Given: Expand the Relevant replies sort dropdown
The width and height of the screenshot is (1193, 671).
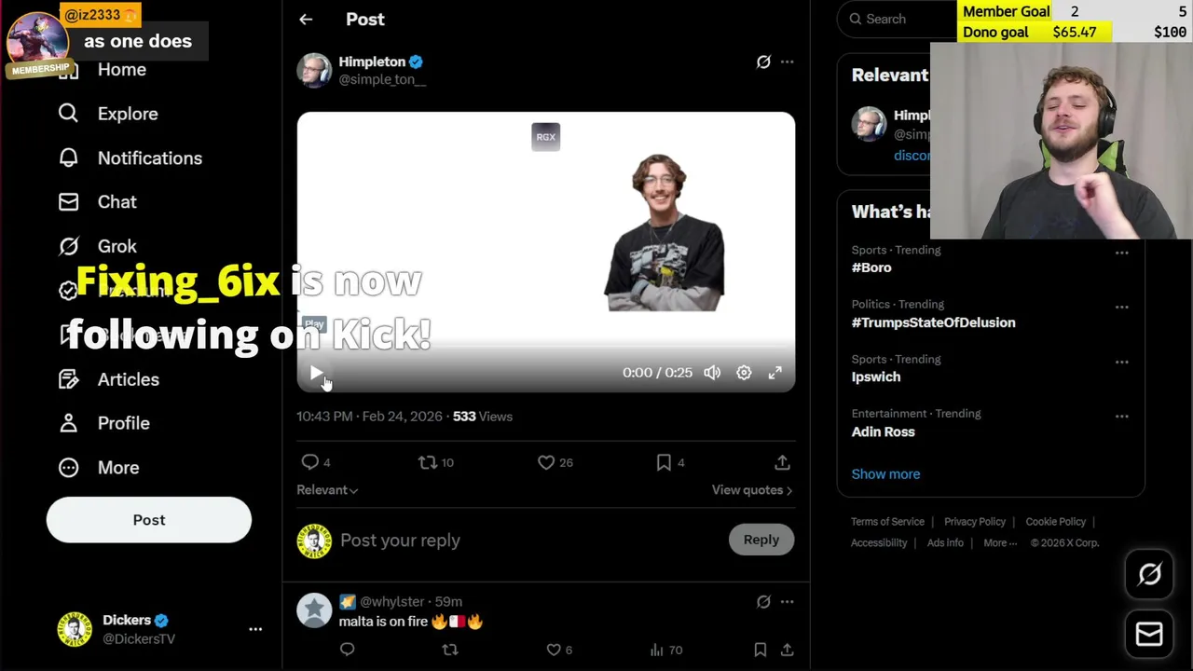Looking at the screenshot, I should [327, 490].
